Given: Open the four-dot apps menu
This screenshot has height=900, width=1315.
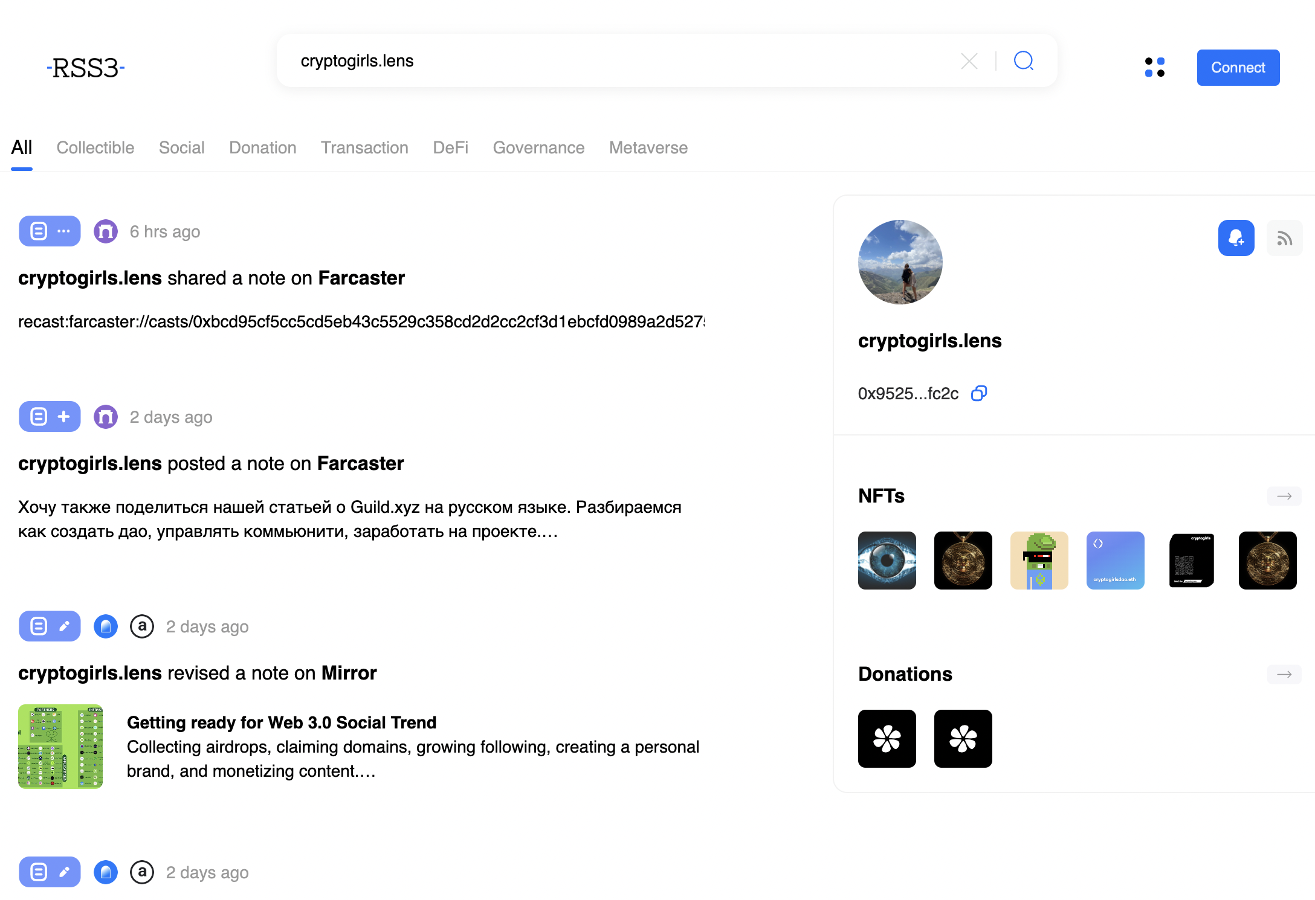Looking at the screenshot, I should point(1154,67).
